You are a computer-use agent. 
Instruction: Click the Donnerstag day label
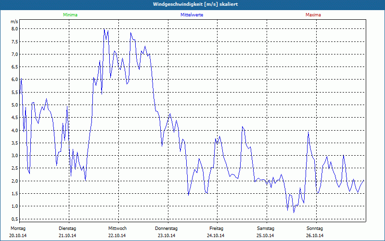pos(166,228)
